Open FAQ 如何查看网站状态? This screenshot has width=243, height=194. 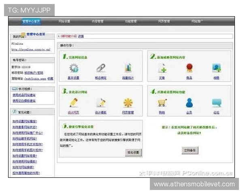(25, 127)
